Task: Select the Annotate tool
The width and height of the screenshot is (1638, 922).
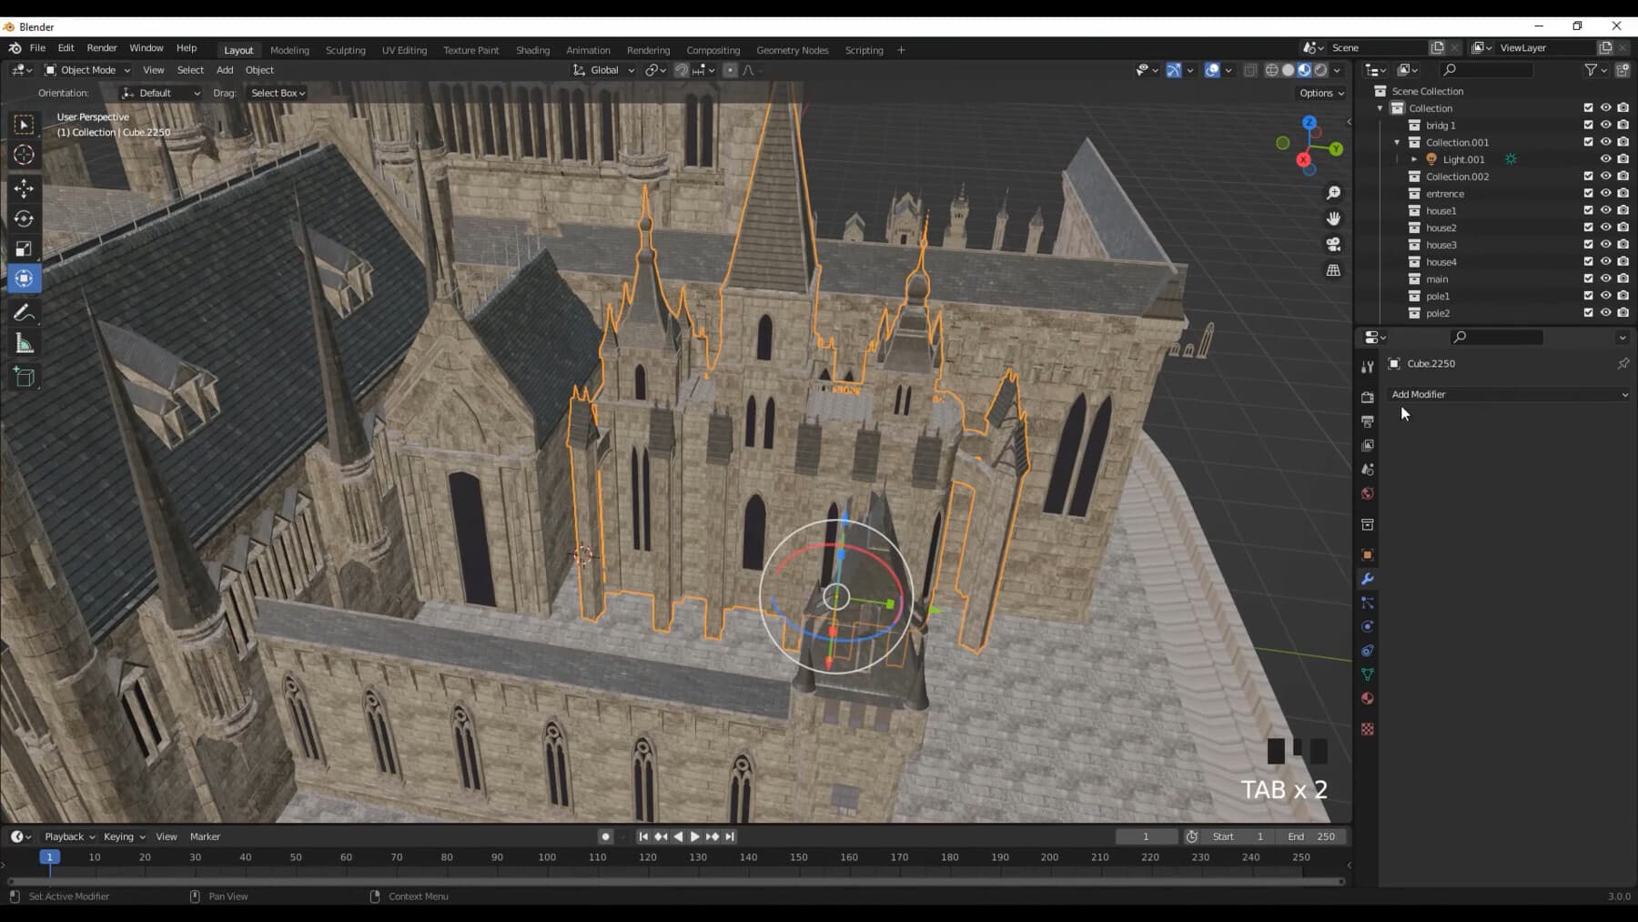Action: tap(25, 313)
